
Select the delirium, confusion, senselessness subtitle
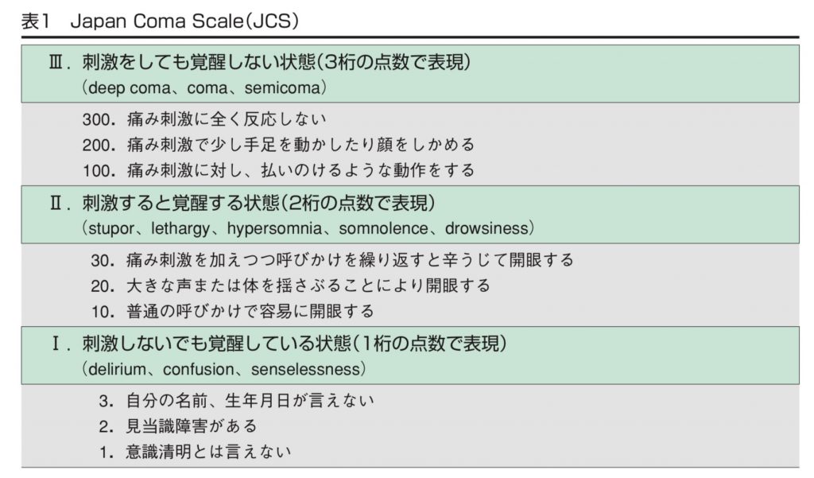coord(223,369)
